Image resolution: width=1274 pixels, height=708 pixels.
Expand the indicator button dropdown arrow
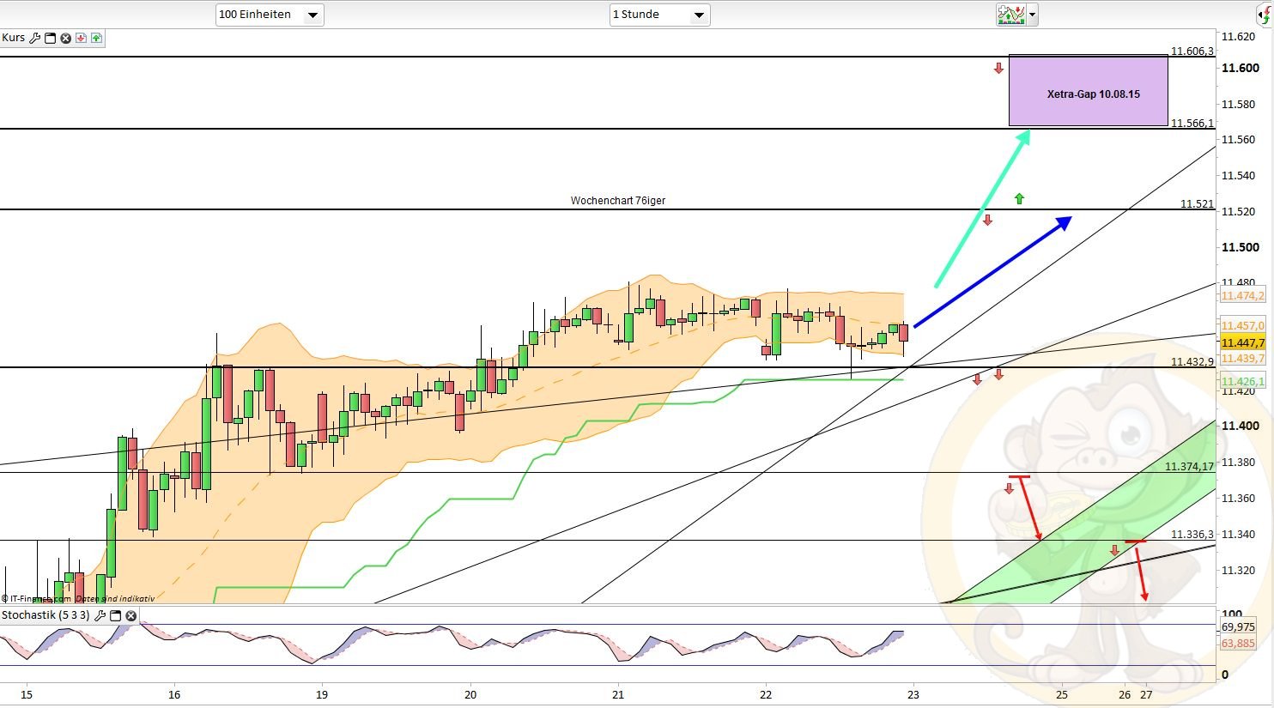coord(1032,15)
